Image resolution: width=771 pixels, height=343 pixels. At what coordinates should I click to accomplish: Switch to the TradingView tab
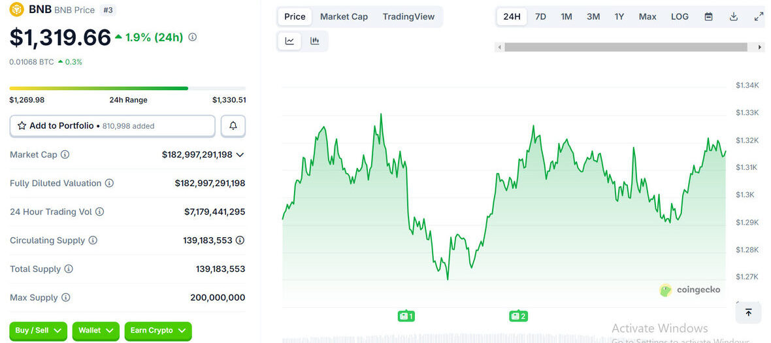click(408, 17)
